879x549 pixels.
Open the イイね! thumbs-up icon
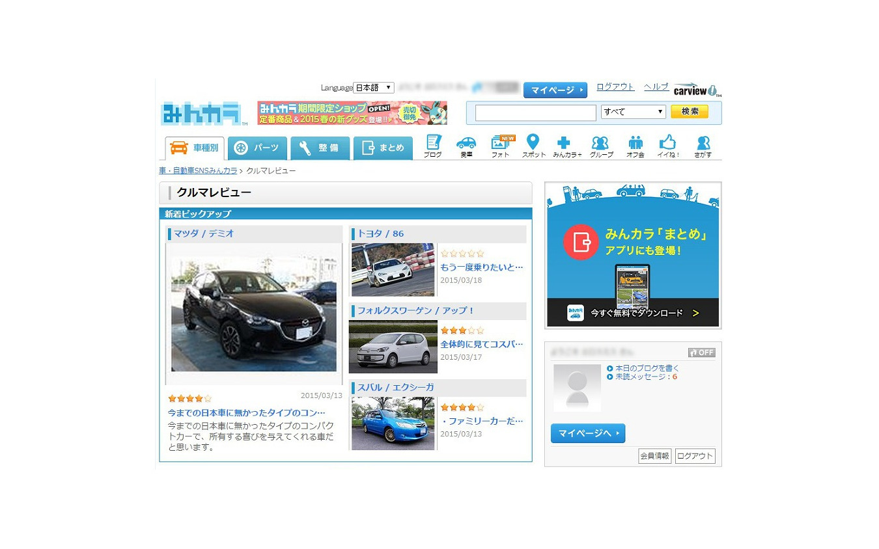668,146
